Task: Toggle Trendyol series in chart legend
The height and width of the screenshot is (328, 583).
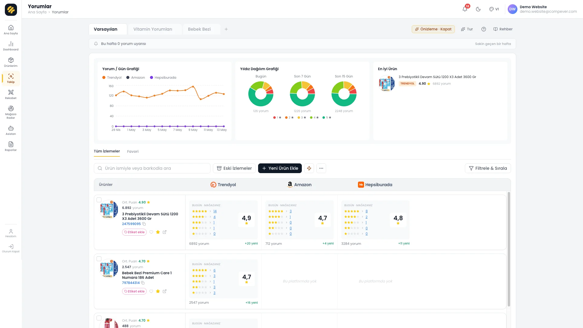Action: pos(112,77)
